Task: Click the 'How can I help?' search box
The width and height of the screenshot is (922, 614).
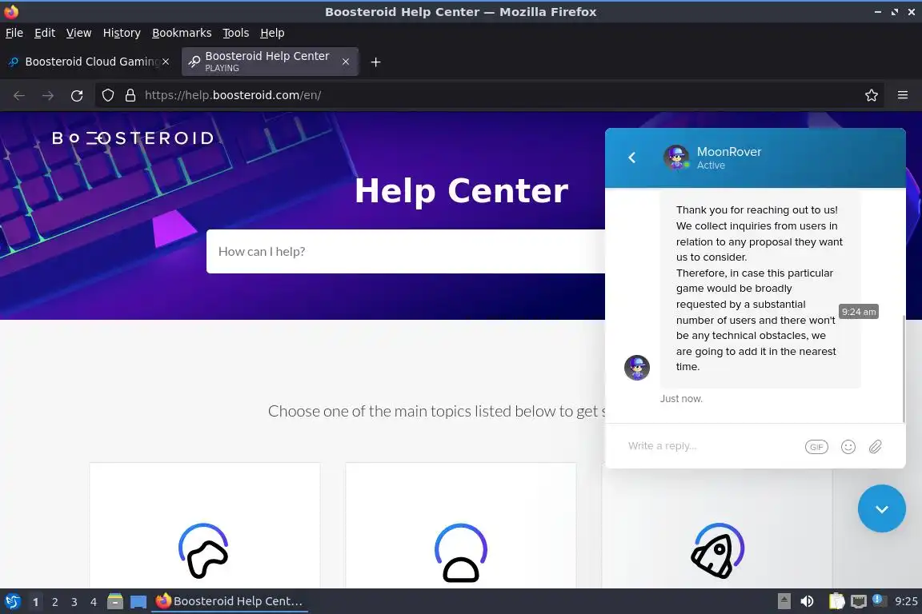Action: tap(406, 252)
